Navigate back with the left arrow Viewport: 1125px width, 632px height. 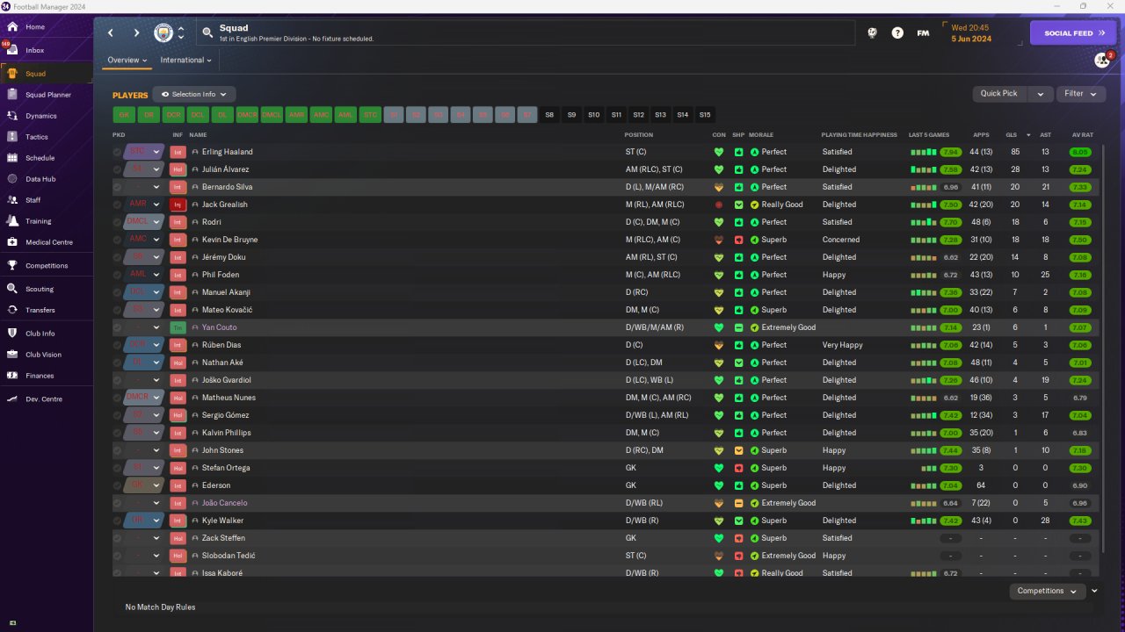[x=111, y=33]
